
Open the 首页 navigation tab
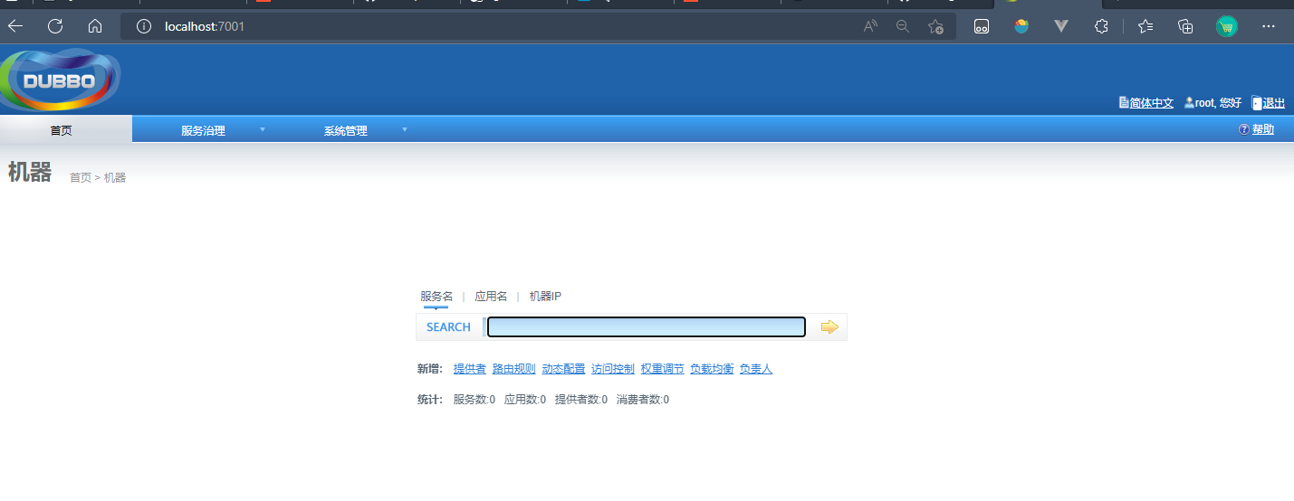coord(66,129)
